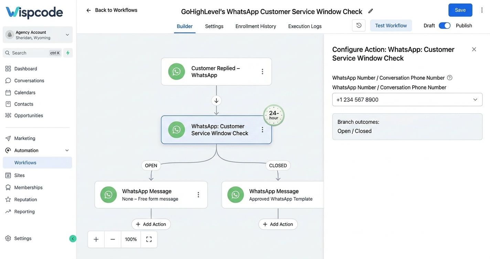490x259 pixels.
Task: Click the CLOSED branch label
Action: pyautogui.click(x=278, y=166)
